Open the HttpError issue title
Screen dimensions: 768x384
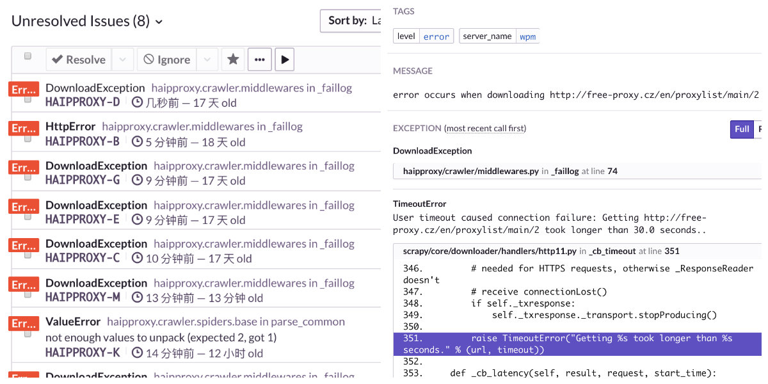70,127
